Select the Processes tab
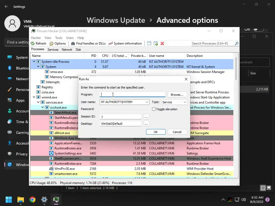 [38, 49]
